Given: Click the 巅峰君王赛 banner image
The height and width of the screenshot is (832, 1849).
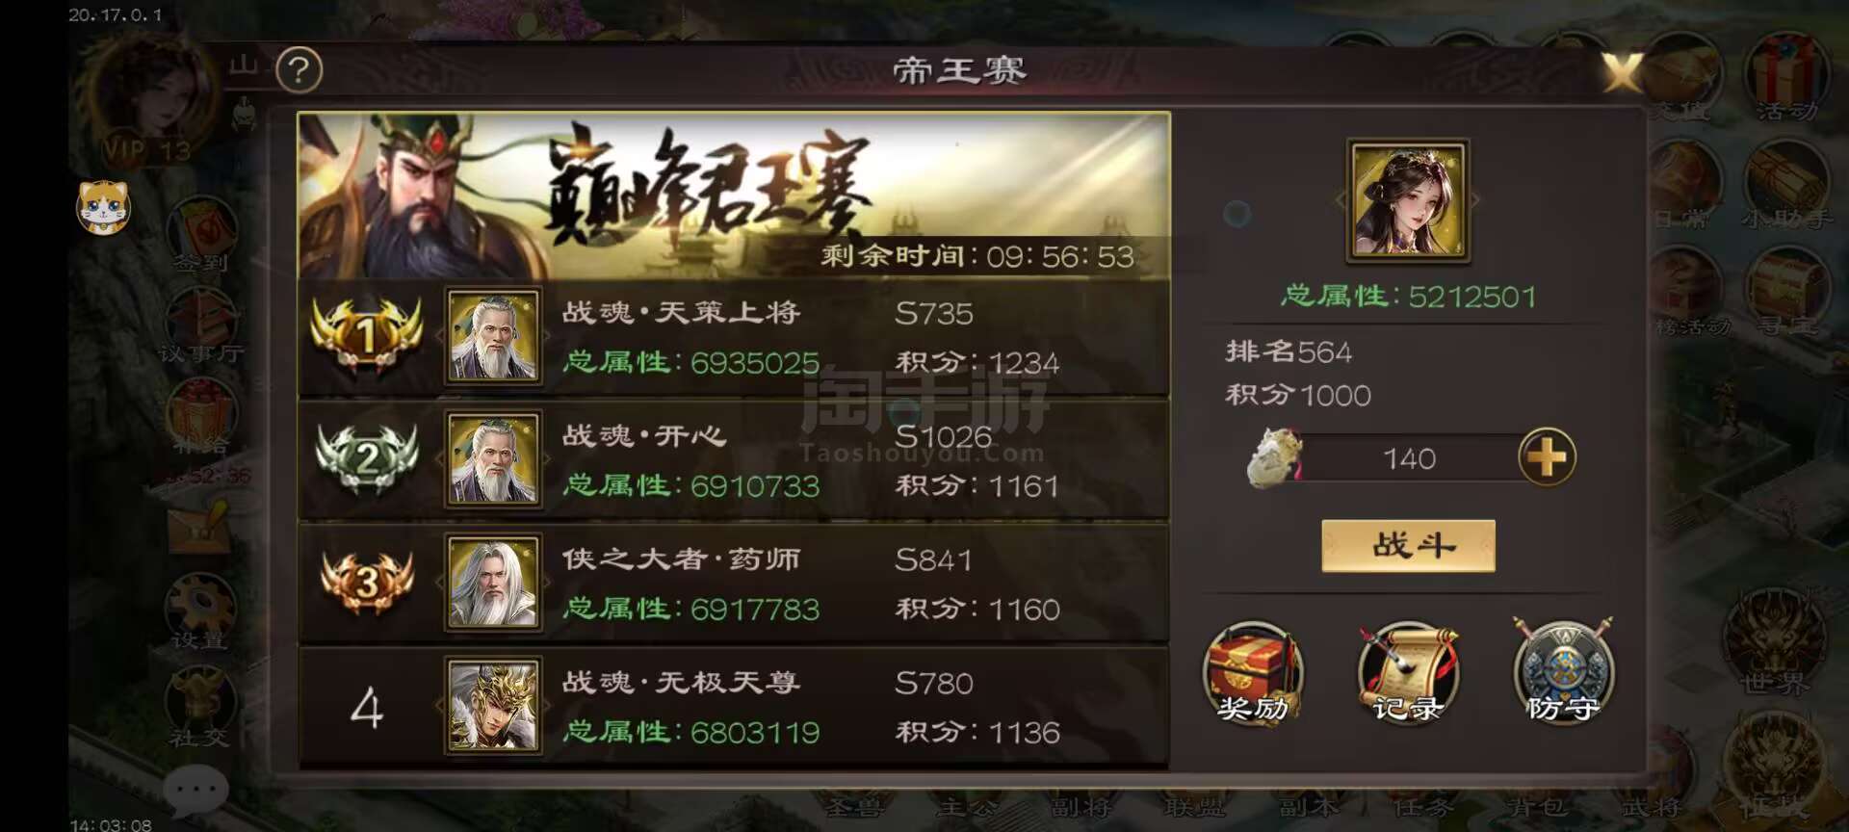Looking at the screenshot, I should coord(734,195).
